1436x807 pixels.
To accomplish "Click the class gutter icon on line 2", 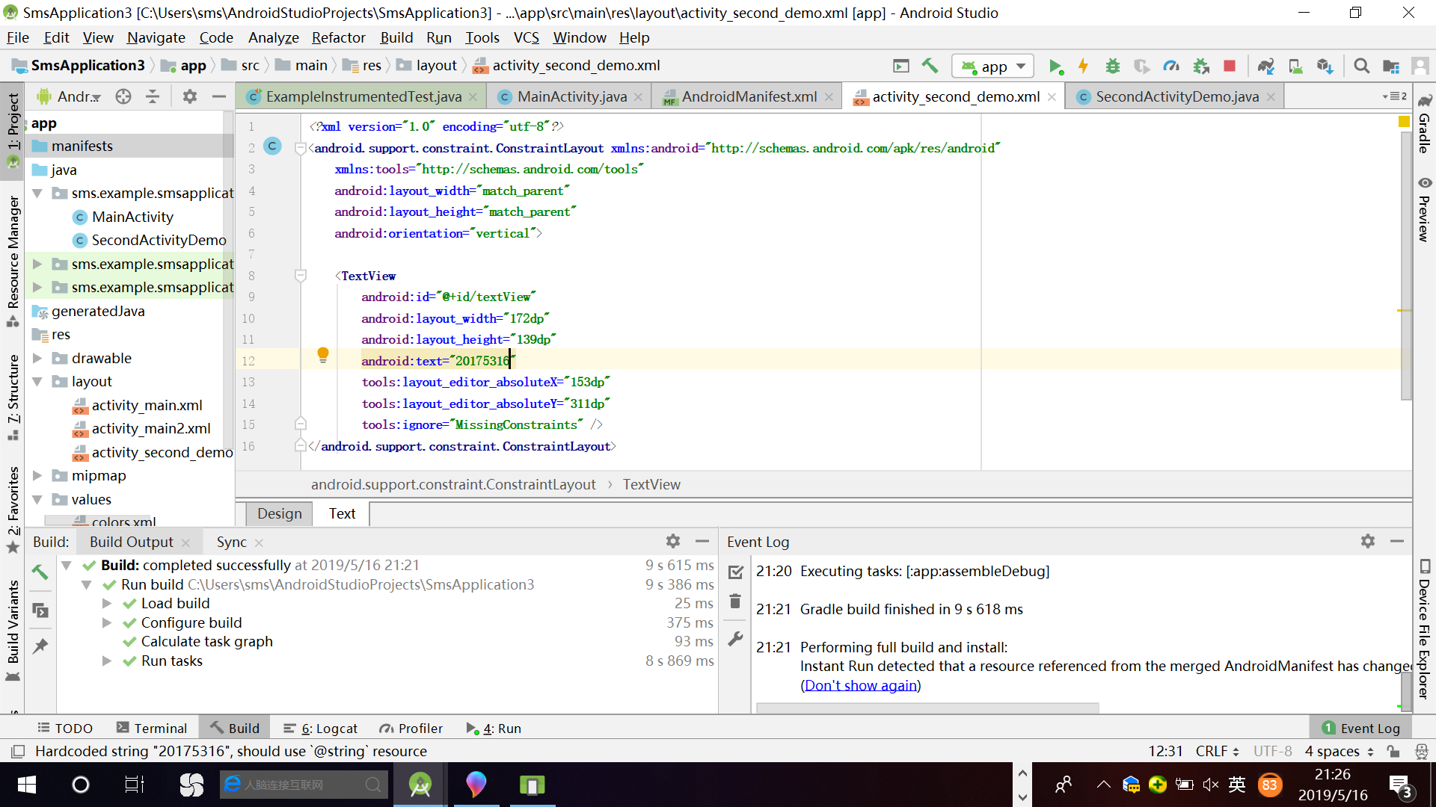I will [x=273, y=146].
